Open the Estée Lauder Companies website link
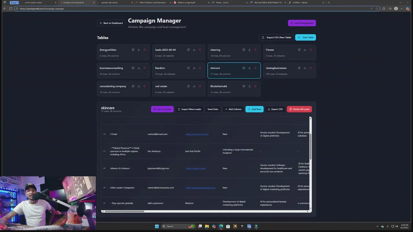The image size is (413, 232). (x=200, y=188)
